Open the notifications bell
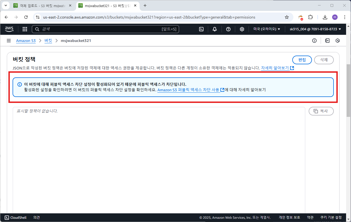Viewport: 351px width, 222px height. [x=215, y=29]
